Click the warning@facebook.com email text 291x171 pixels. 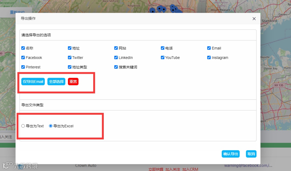[248, 165]
